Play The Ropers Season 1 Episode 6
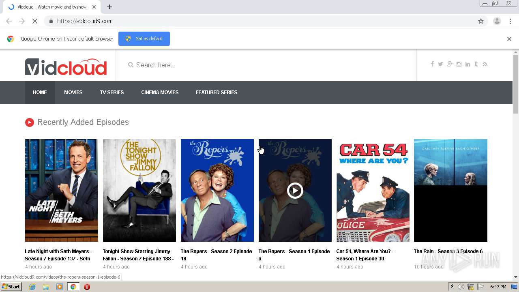The height and width of the screenshot is (292, 519). coord(295,191)
